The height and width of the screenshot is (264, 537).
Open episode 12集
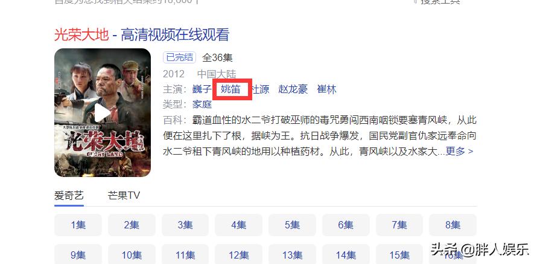click(x=239, y=255)
